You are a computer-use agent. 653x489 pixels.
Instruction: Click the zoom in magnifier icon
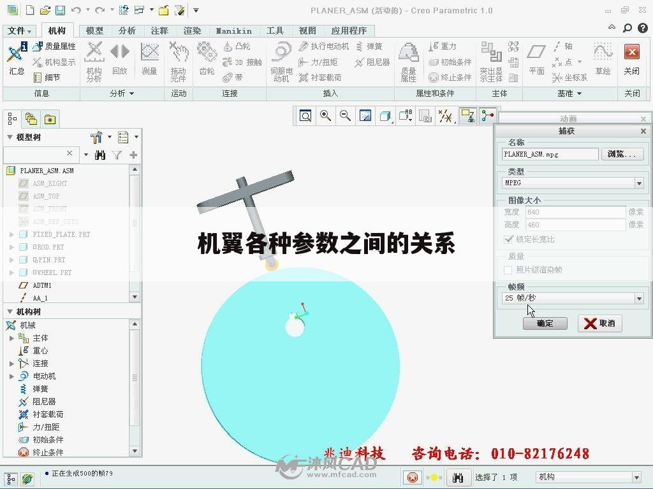(x=325, y=116)
